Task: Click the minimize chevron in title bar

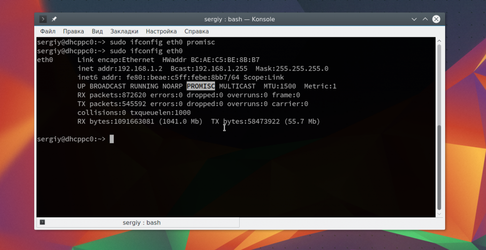Action: point(414,19)
